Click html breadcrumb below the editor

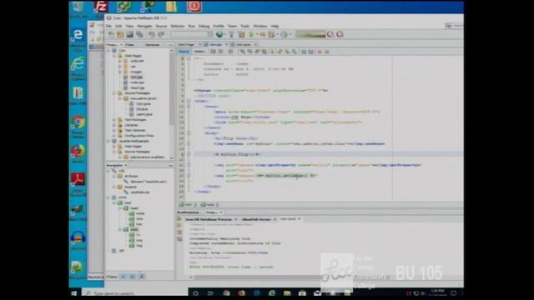pyautogui.click(x=189, y=205)
